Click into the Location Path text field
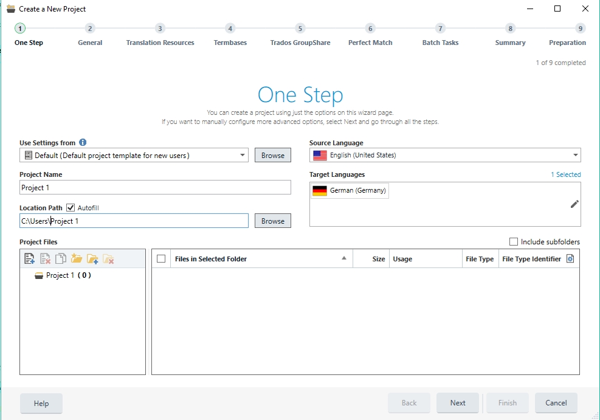 pos(134,221)
